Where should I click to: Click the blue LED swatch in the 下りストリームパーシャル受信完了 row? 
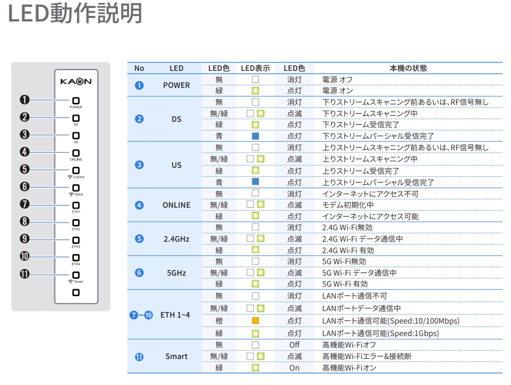point(255,136)
